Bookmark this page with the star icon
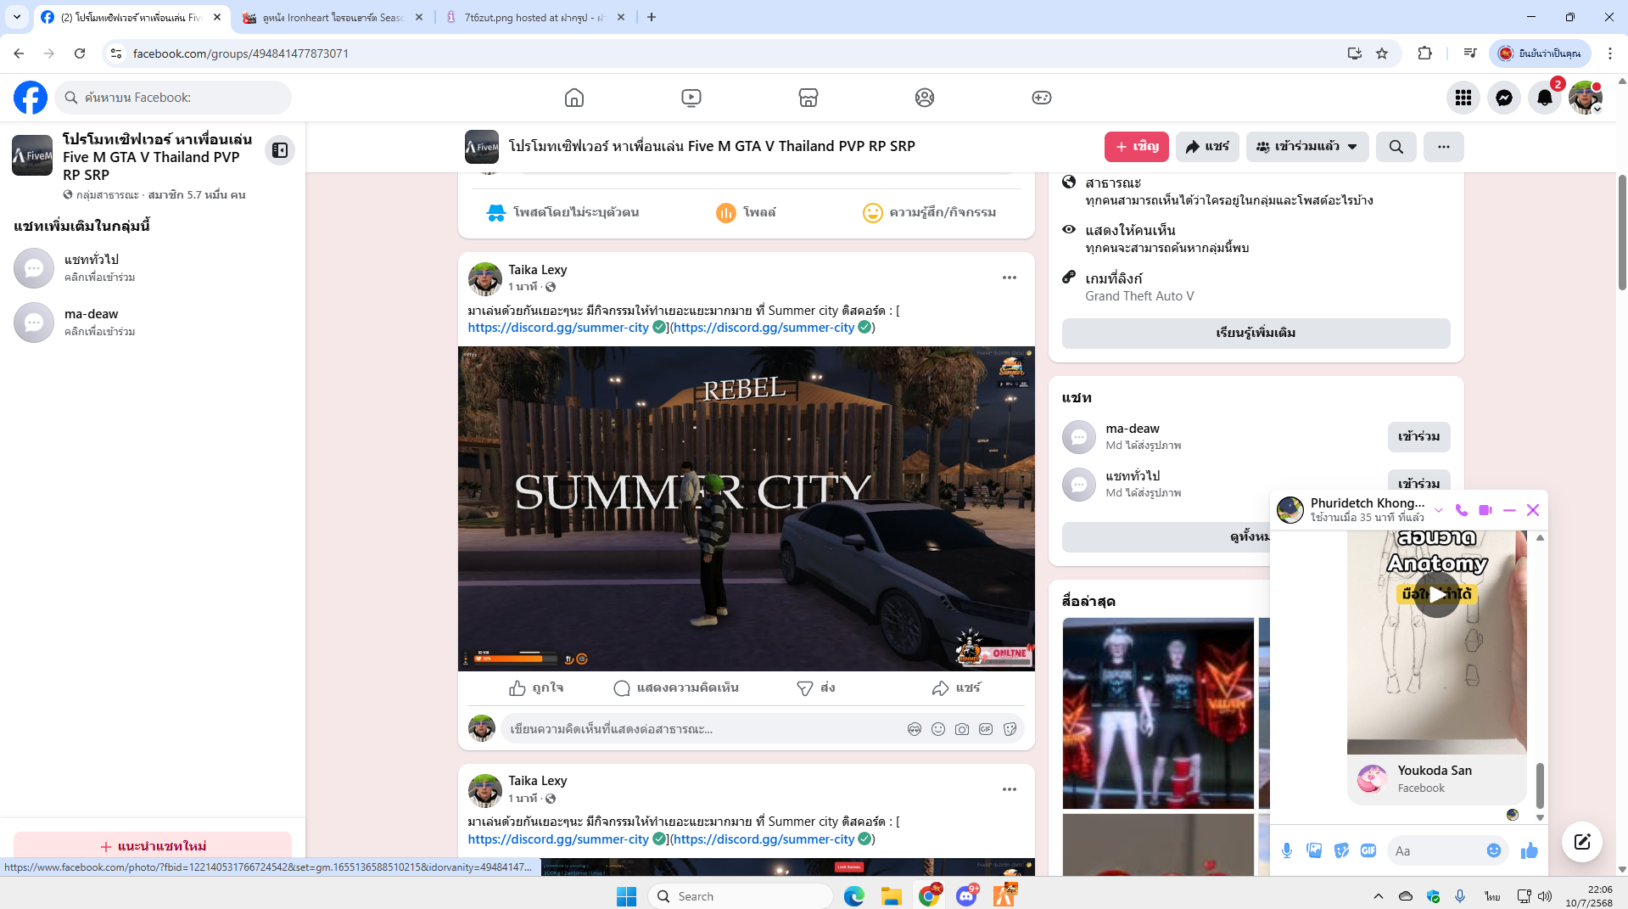 (x=1382, y=53)
